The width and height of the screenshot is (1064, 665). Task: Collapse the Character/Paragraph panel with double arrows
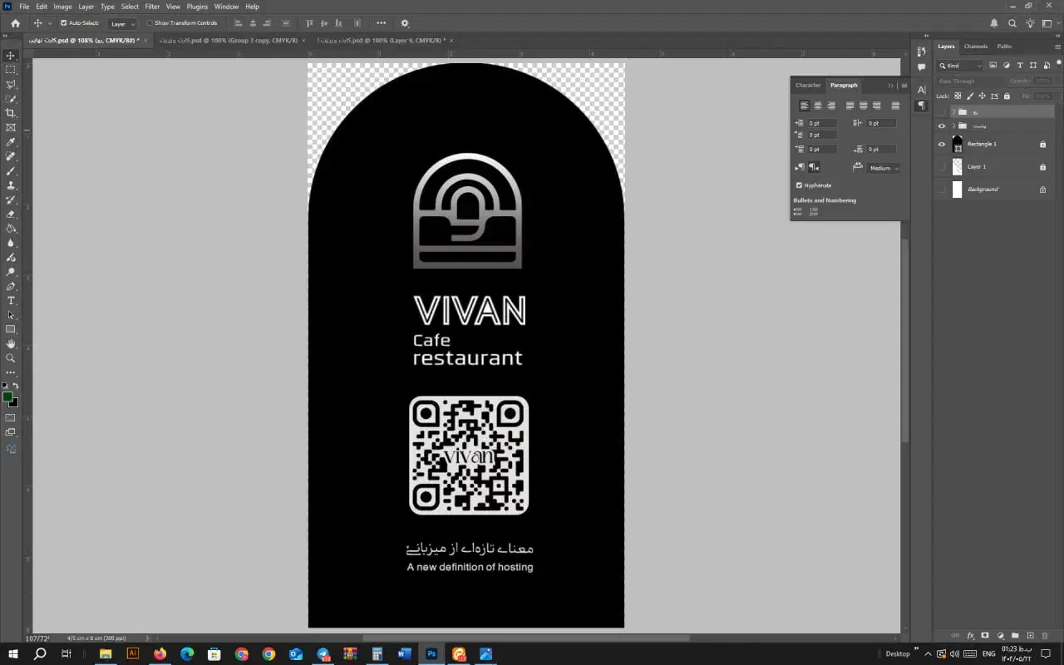890,85
